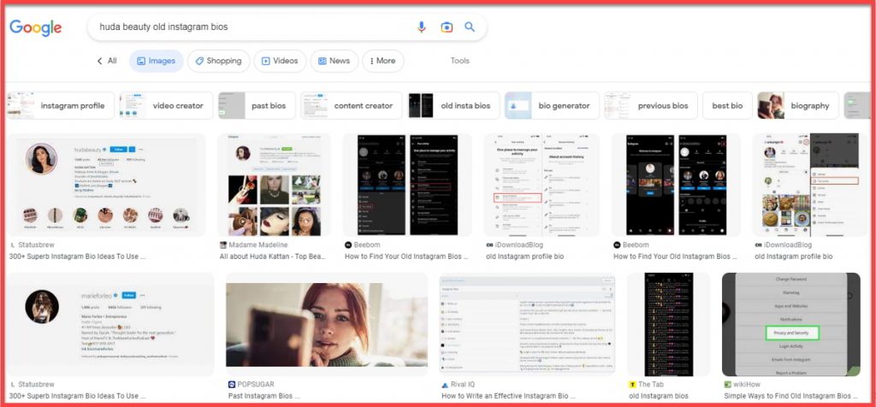This screenshot has width=876, height=407.
Task: Click the Google logo
Action: point(36,27)
